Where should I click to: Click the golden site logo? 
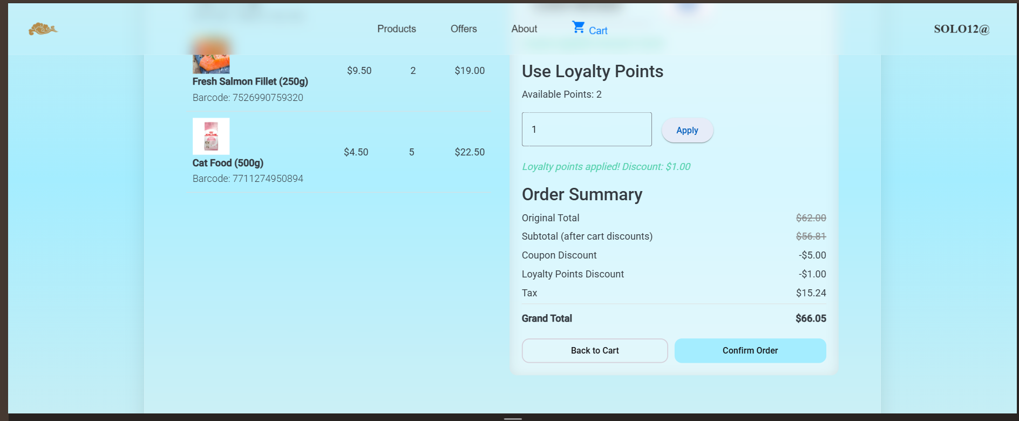click(43, 29)
